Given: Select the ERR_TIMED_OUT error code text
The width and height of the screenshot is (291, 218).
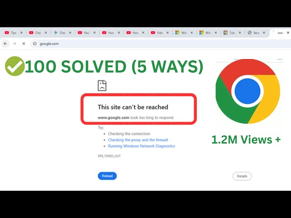Looking at the screenshot, I should (x=109, y=156).
